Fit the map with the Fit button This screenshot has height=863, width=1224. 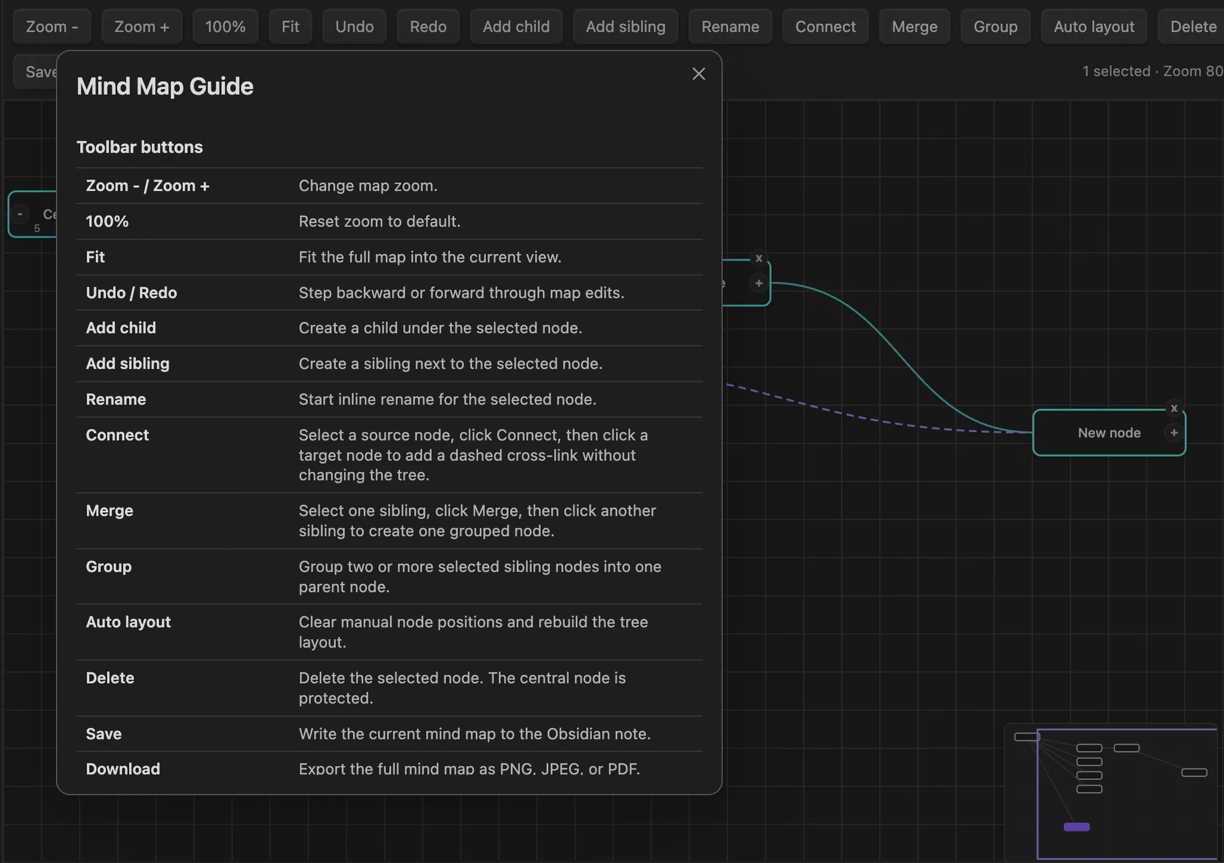click(290, 27)
